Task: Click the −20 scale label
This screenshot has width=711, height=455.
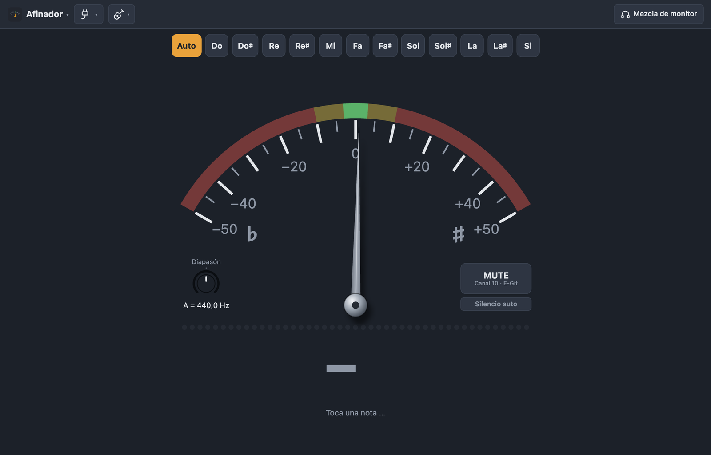Action: point(294,166)
